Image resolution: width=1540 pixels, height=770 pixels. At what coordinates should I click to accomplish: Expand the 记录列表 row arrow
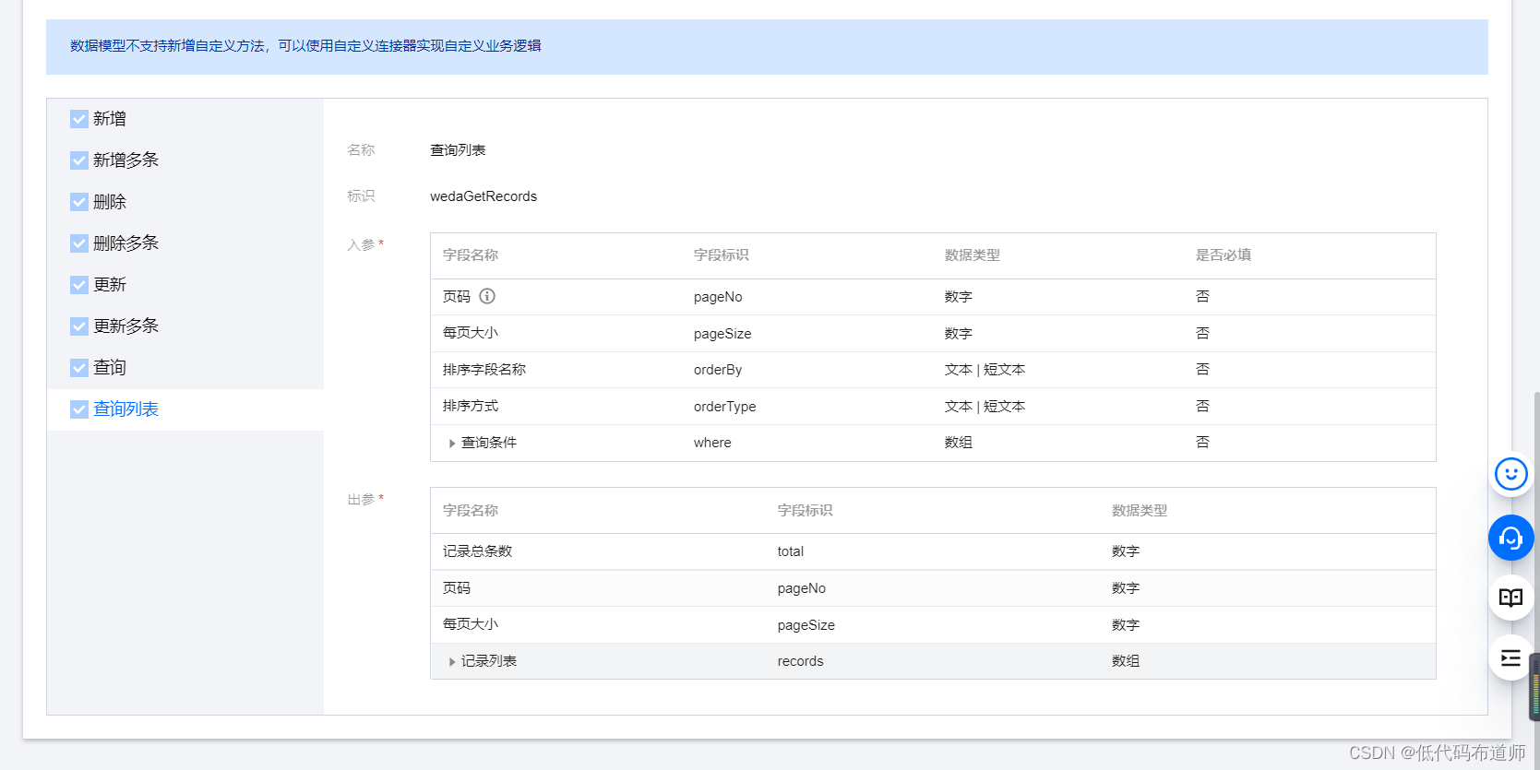click(x=452, y=662)
